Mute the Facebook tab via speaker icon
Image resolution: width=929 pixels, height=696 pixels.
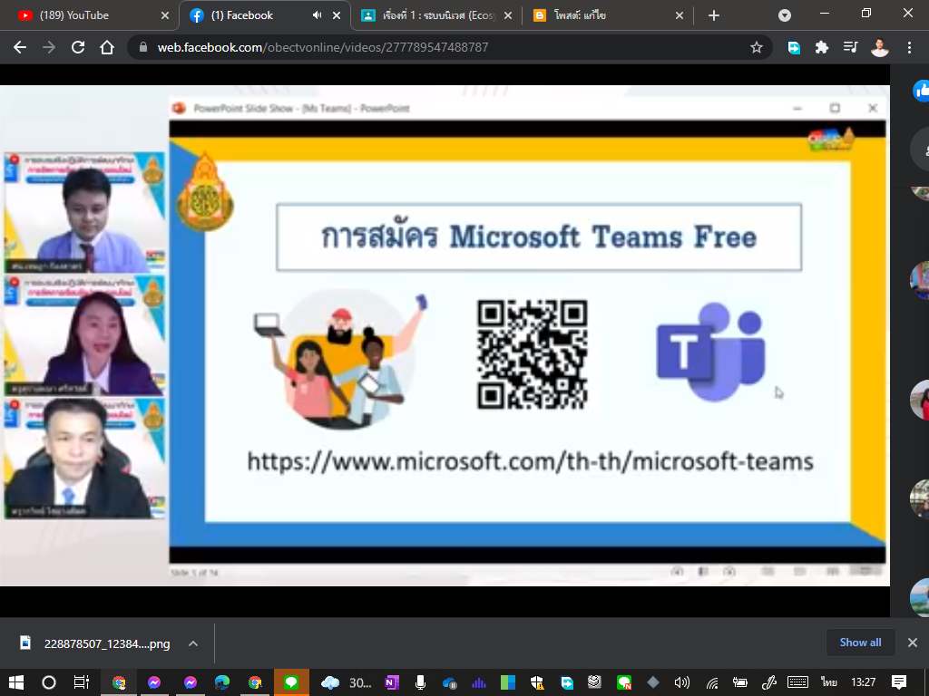[x=317, y=15]
